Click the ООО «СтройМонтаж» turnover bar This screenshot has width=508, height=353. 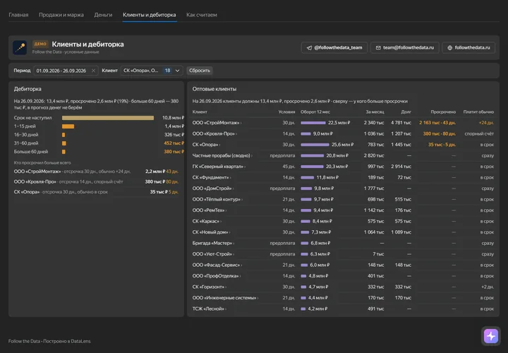[313, 123]
